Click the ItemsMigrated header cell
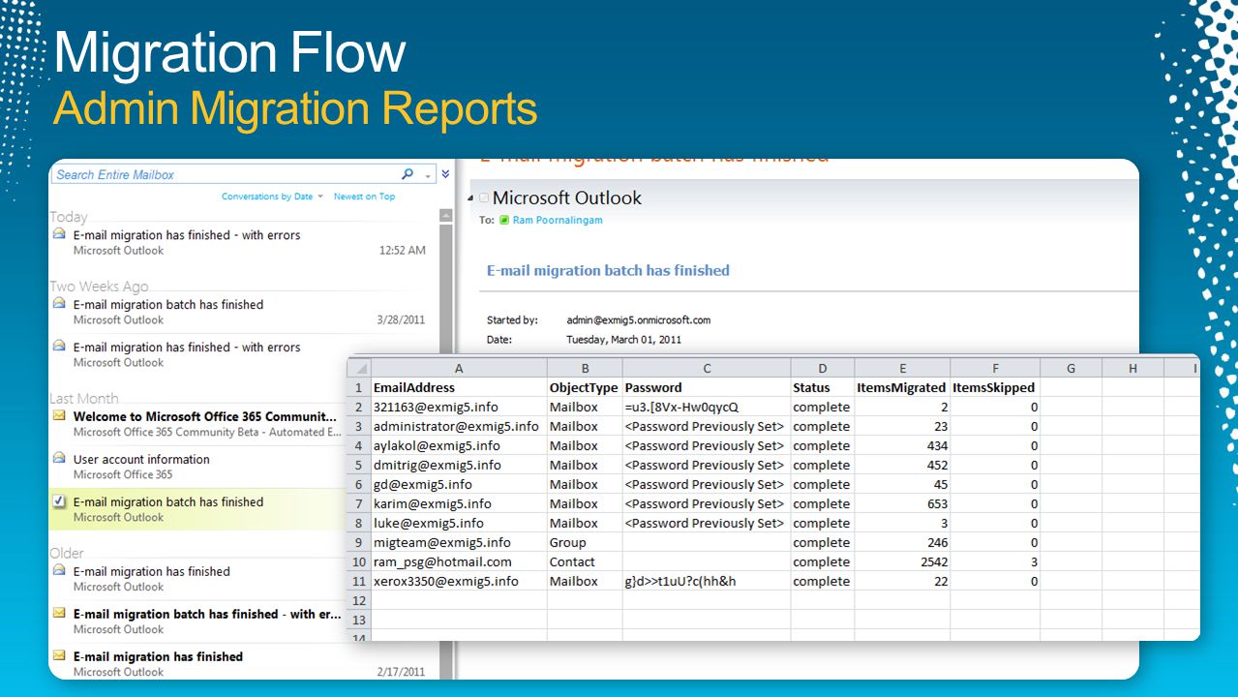 coord(902,387)
